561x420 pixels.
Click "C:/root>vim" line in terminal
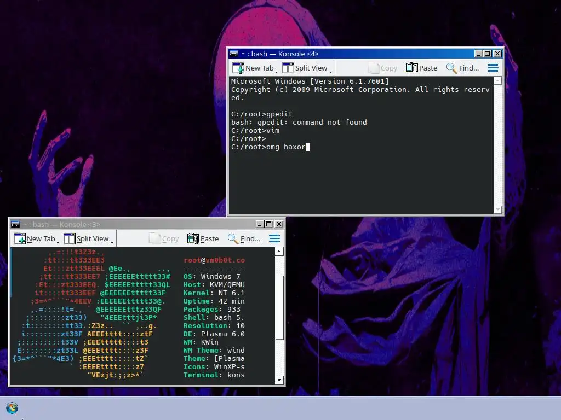click(x=255, y=130)
